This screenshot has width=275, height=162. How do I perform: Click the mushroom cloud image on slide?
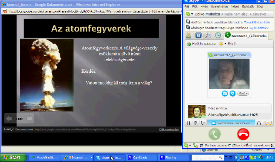pos(46,75)
